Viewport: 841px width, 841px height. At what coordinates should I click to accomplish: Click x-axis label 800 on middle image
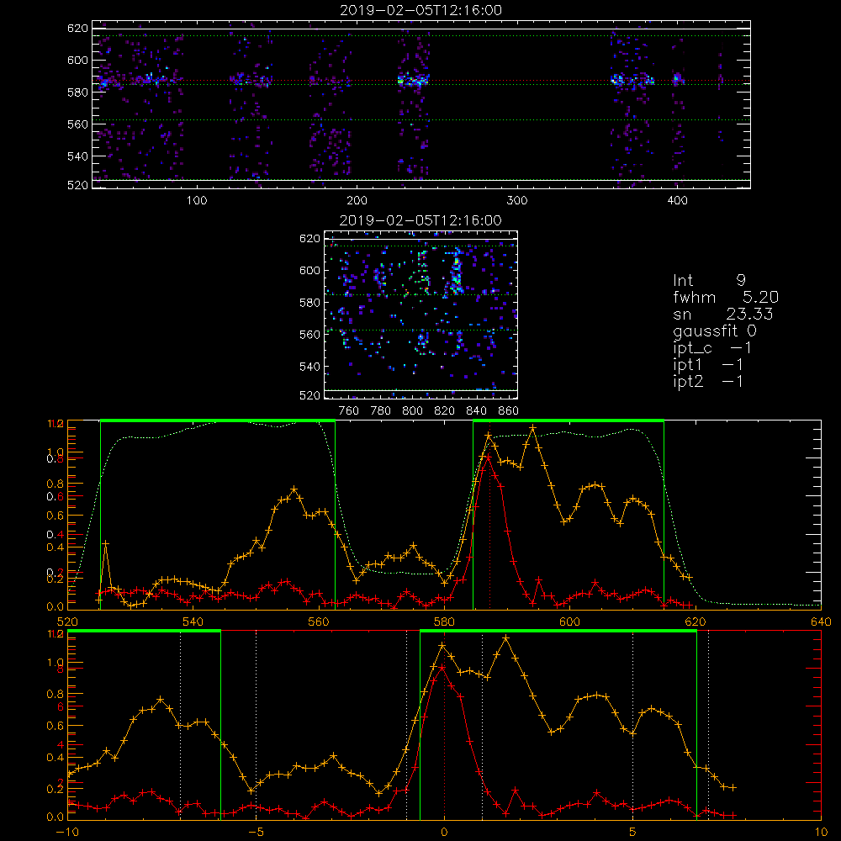pos(412,411)
